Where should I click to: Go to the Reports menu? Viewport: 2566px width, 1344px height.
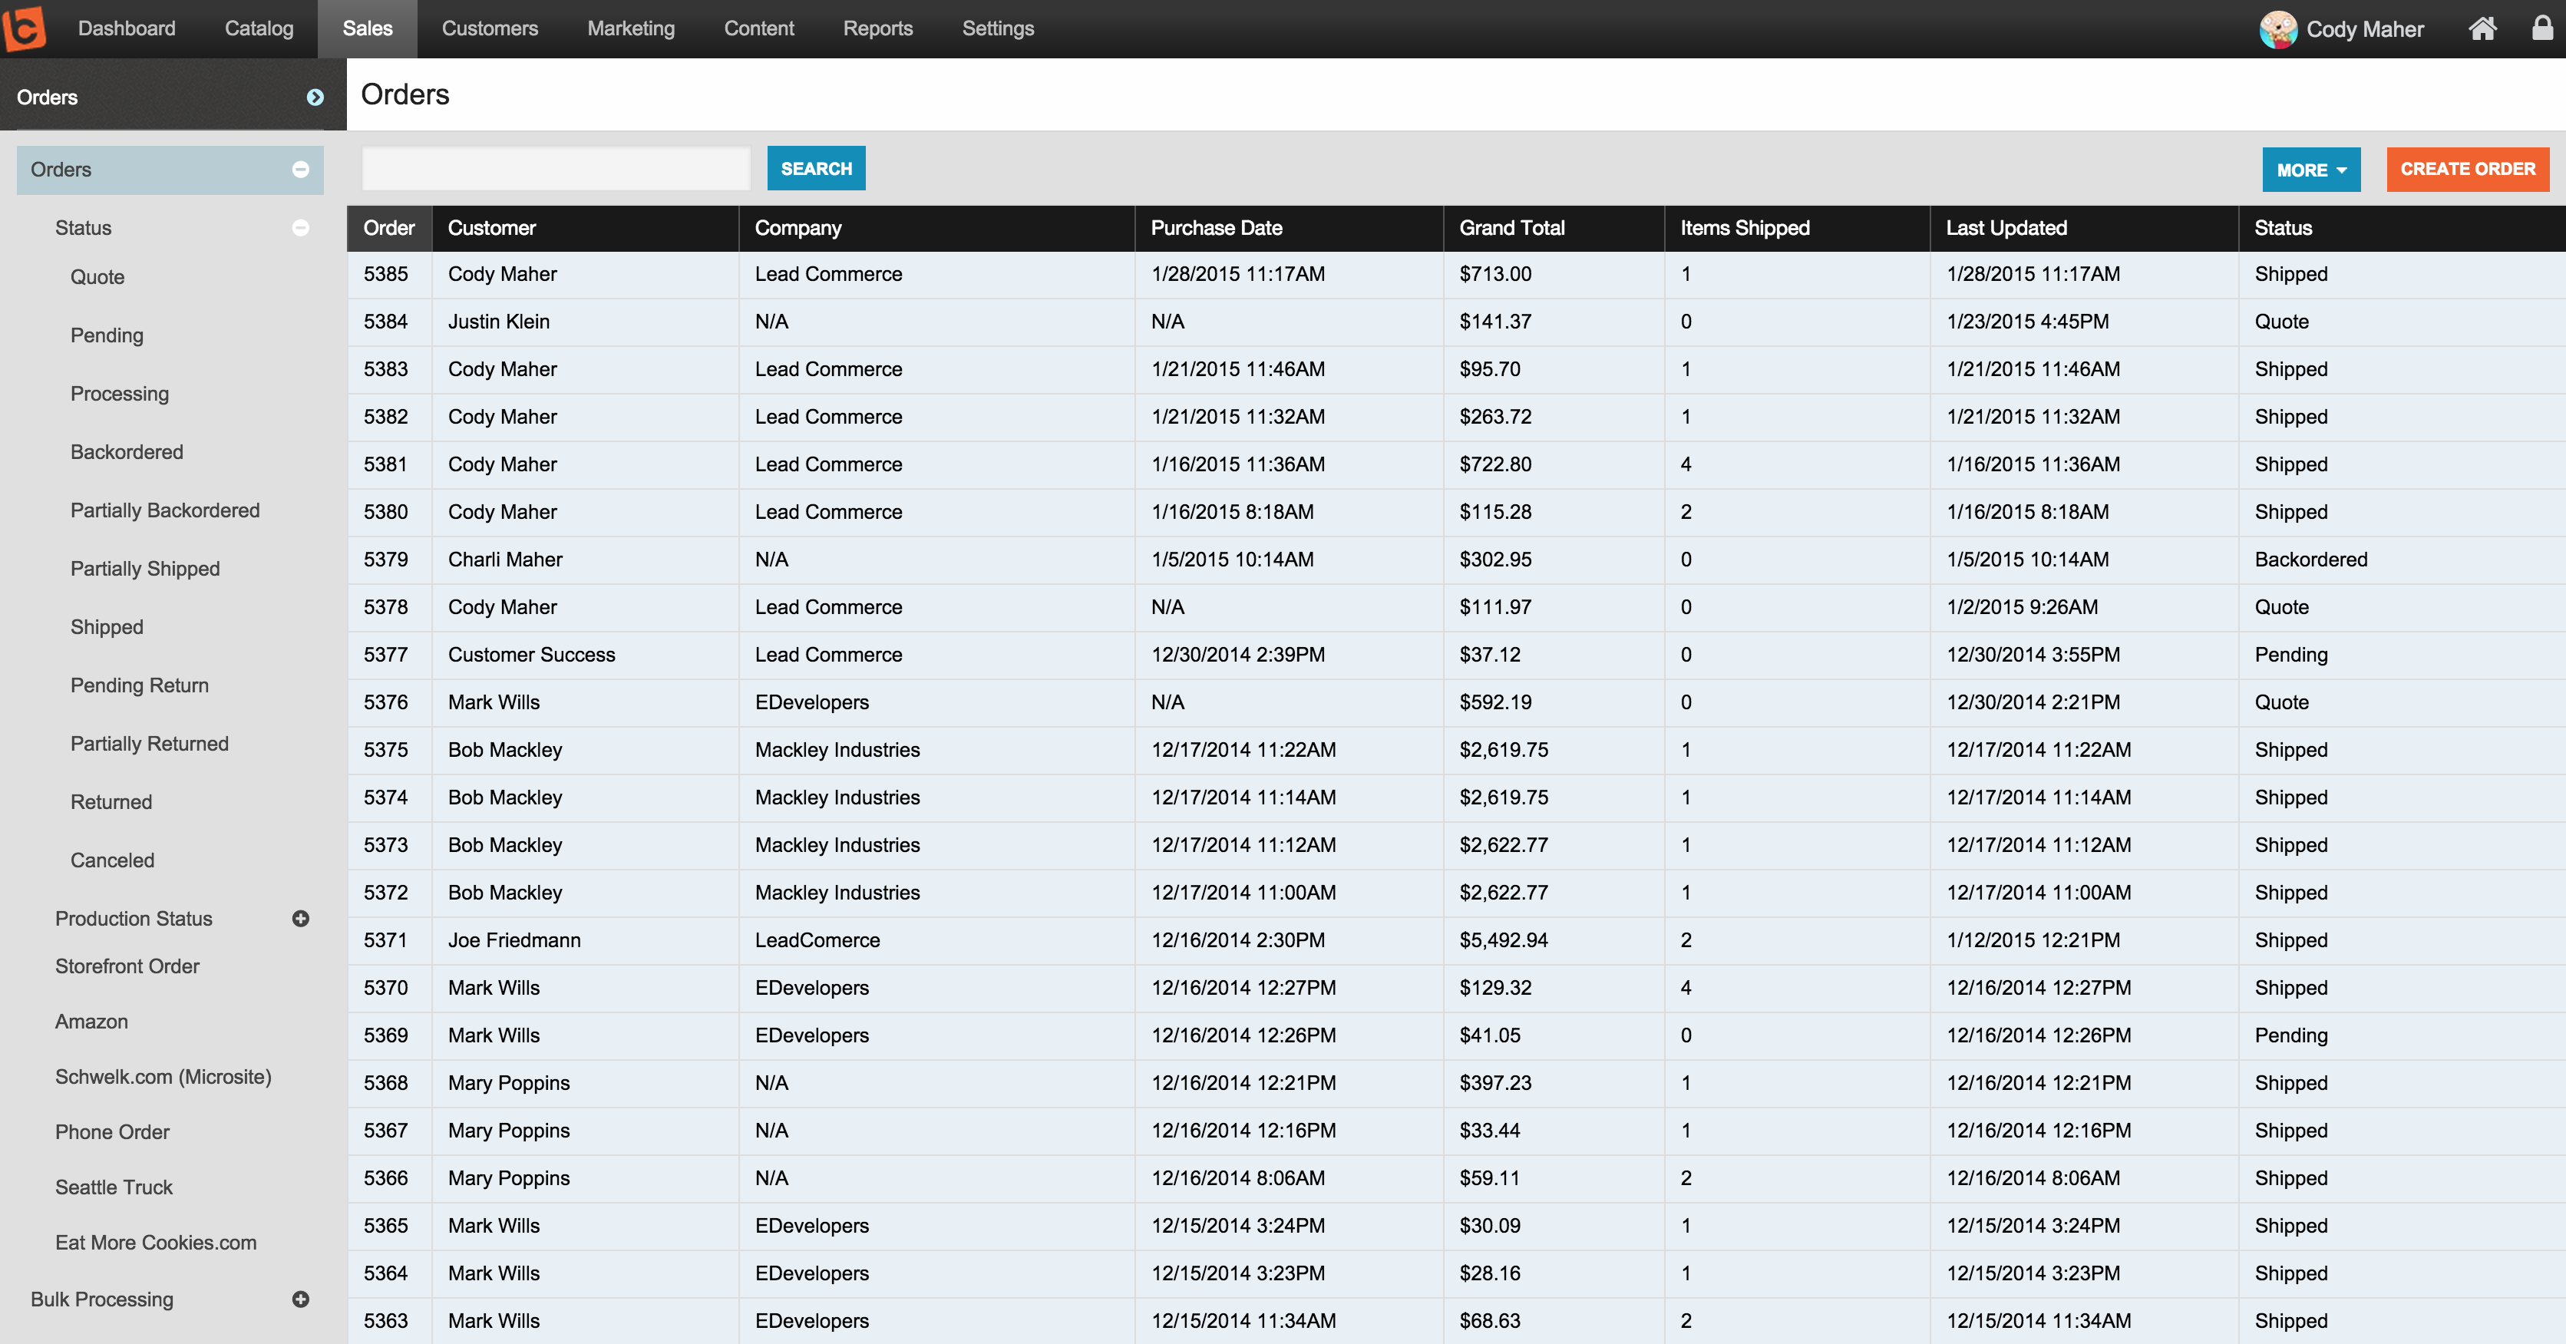pos(877,29)
